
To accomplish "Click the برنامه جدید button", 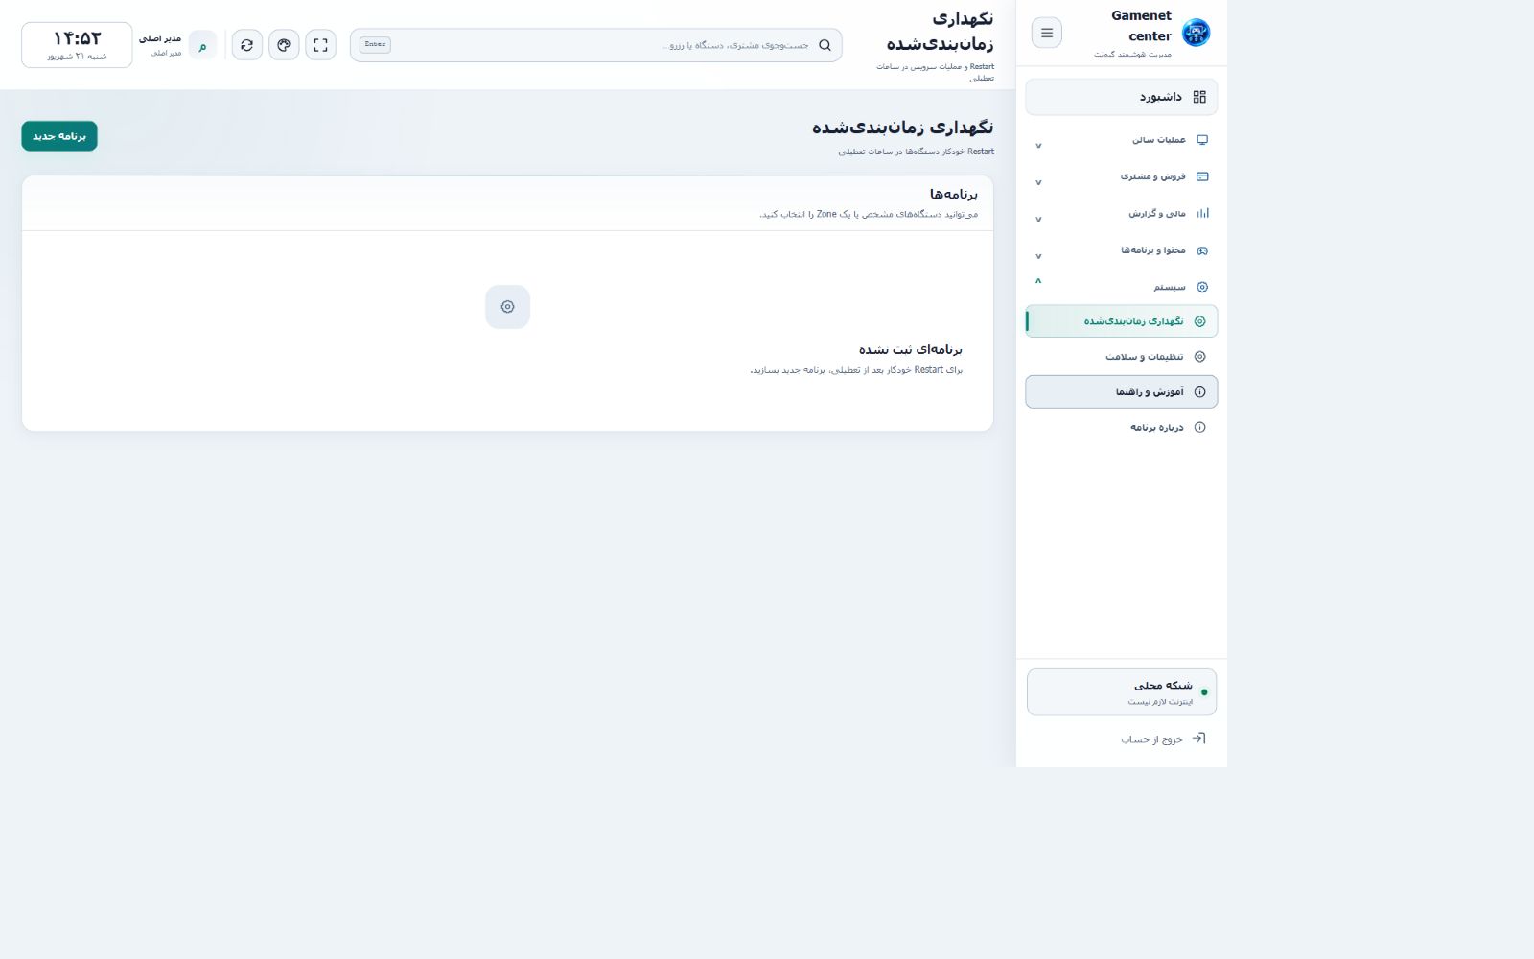I will 59,136.
